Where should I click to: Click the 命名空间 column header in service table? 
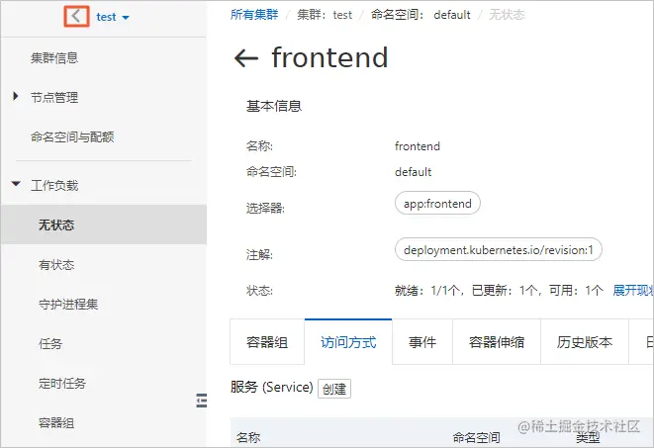(x=476, y=437)
